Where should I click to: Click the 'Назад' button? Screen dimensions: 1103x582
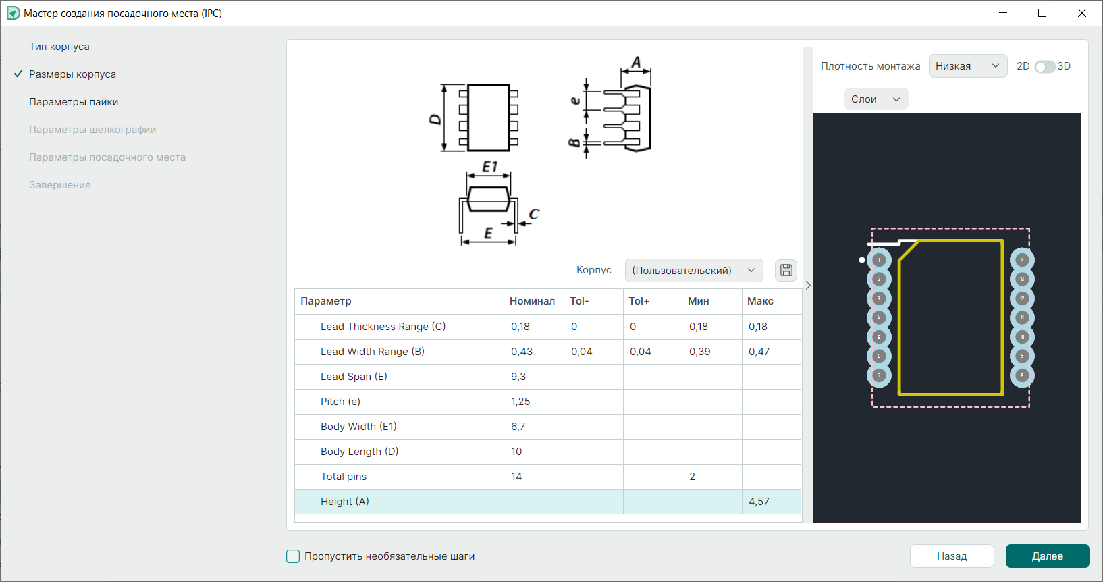point(951,556)
